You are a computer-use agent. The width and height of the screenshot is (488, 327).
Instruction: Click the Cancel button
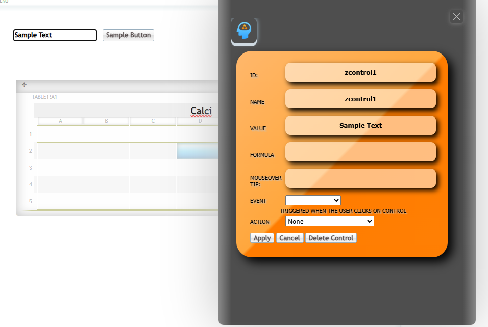(x=289, y=238)
